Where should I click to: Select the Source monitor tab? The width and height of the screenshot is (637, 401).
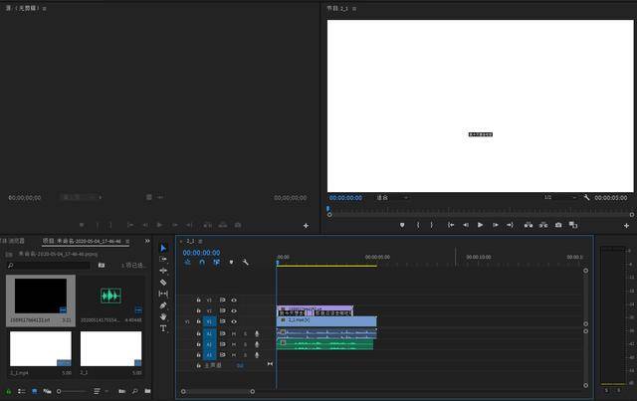click(x=22, y=8)
